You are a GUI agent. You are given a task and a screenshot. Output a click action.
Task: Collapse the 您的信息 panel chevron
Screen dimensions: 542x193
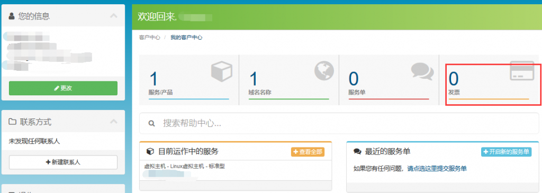tap(113, 15)
